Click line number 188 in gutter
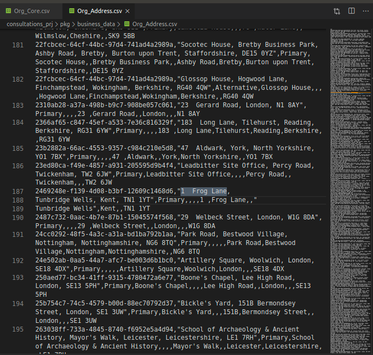Image resolution: width=373 pixels, height=355 pixels. click(x=18, y=200)
